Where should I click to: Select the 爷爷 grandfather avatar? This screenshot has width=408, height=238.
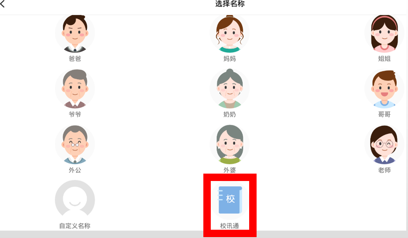[x=75, y=89]
